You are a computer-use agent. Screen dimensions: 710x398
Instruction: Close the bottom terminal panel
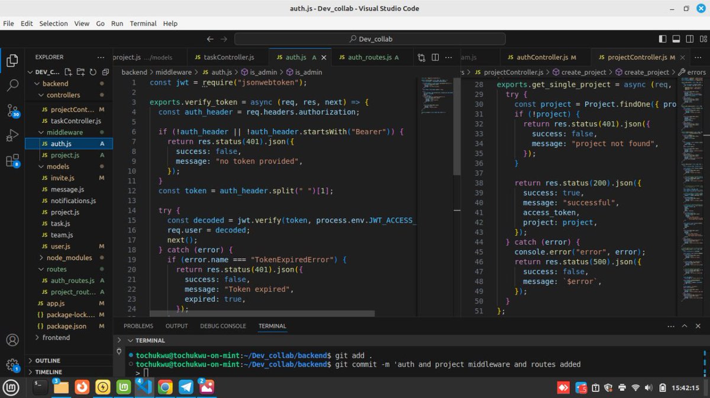click(698, 326)
